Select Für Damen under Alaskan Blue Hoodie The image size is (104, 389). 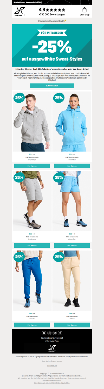click(x=72, y=166)
